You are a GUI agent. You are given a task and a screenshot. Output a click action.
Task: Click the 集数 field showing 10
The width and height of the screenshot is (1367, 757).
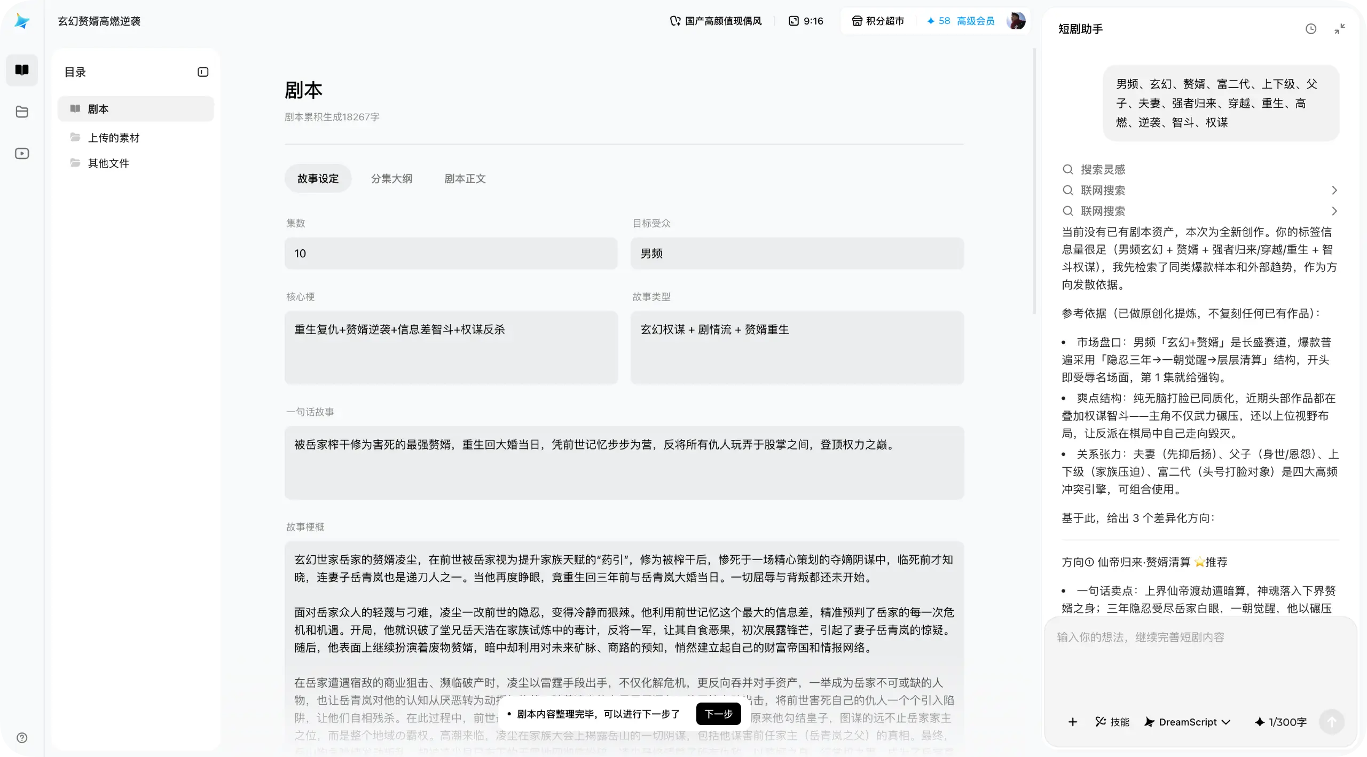tap(451, 254)
